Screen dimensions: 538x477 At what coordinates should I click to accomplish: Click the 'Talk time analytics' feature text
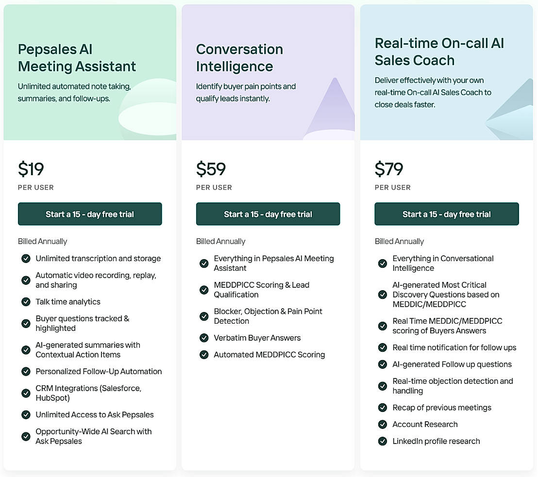pos(68,302)
